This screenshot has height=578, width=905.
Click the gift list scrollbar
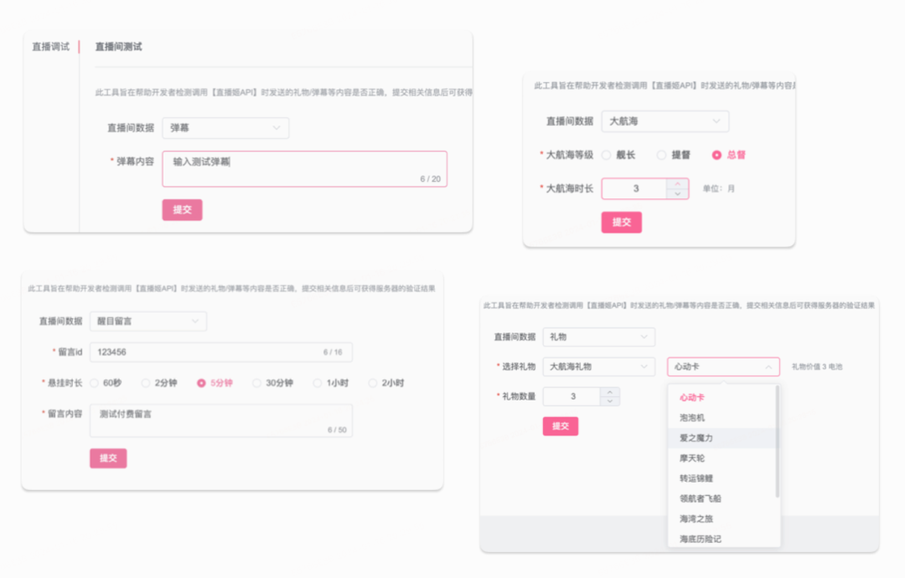coord(778,441)
